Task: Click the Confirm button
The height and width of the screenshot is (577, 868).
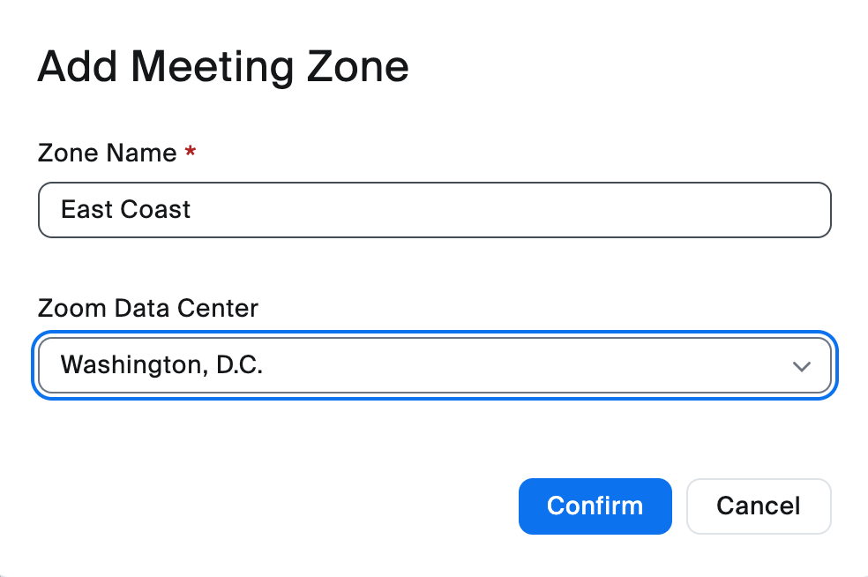Action: coord(595,506)
